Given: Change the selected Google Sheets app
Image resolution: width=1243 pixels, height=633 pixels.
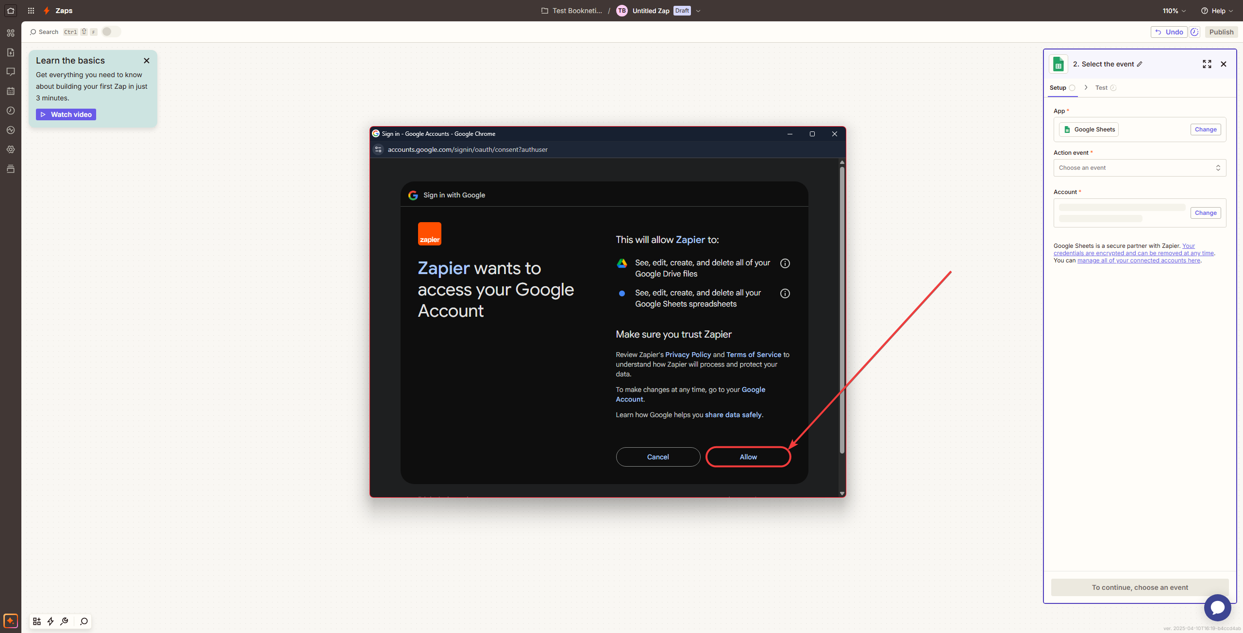Looking at the screenshot, I should coord(1206,130).
